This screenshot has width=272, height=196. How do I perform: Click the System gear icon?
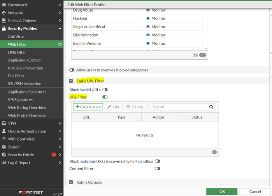pos(4,147)
